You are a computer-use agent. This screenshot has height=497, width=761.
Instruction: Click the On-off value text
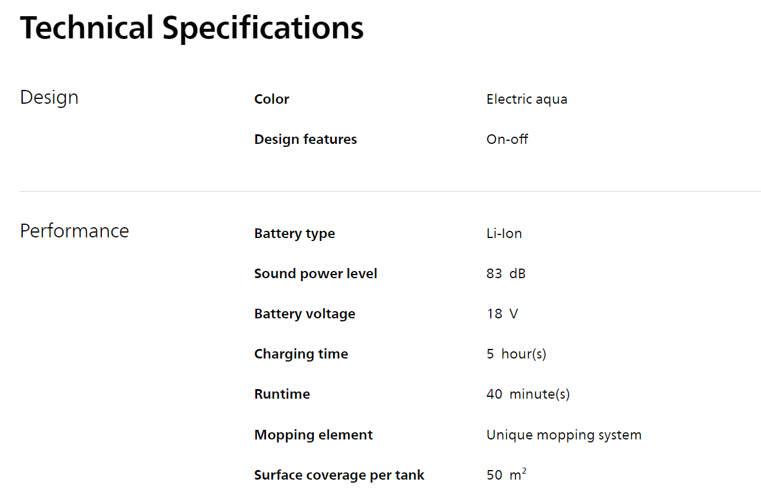(508, 139)
